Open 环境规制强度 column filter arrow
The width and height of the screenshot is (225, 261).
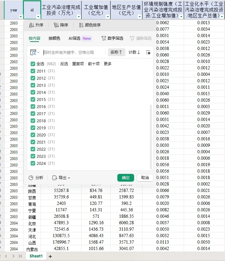(x=181, y=17)
